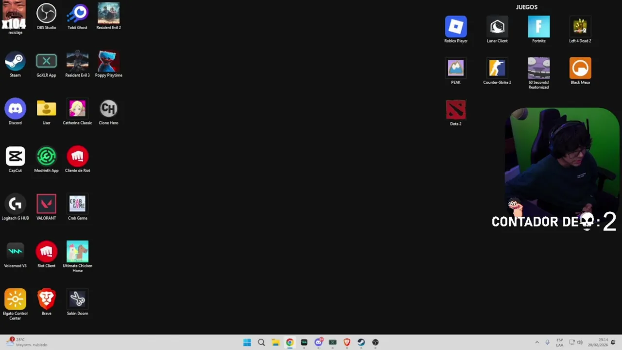
Task: Open the weather widget on the taskbar
Action: tap(27, 342)
